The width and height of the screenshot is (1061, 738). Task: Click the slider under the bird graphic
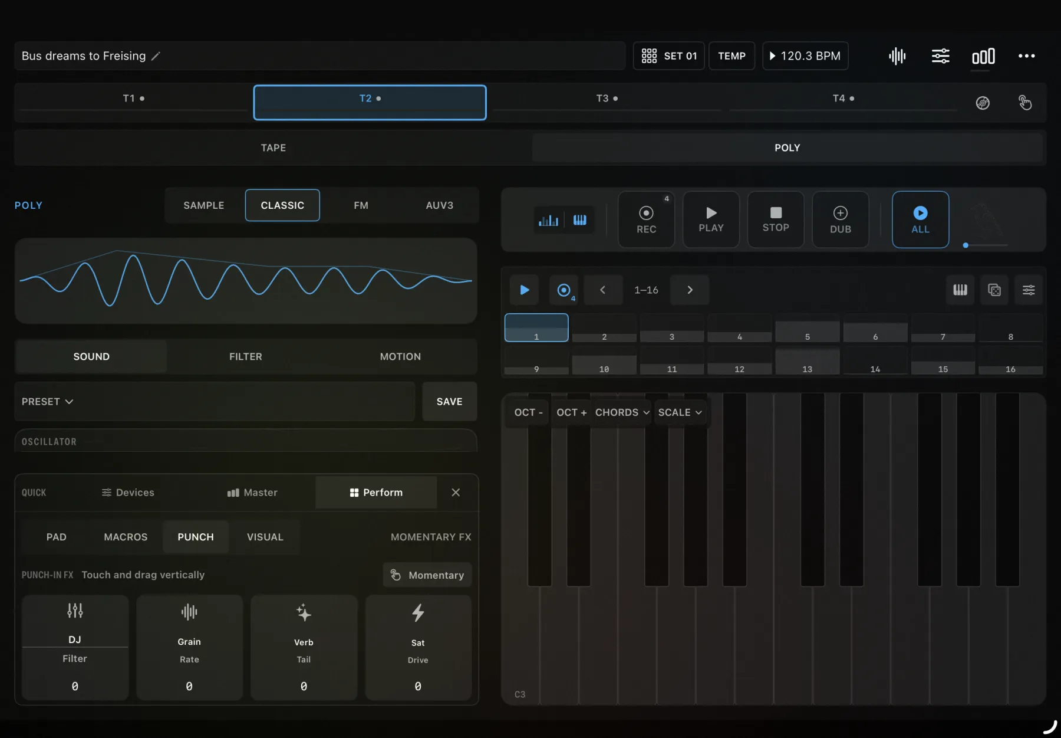click(985, 245)
